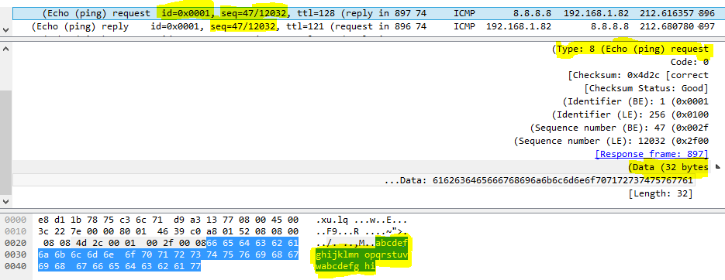Select the Code: 0 field

click(x=689, y=62)
